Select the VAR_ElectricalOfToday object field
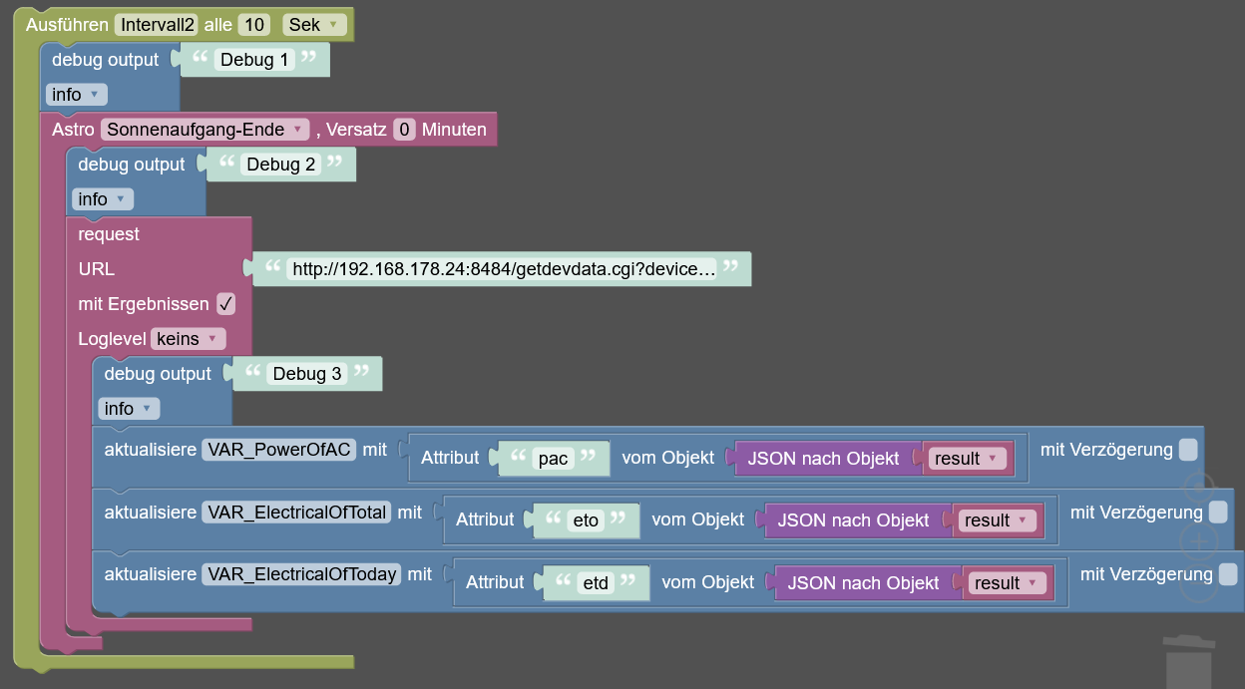The width and height of the screenshot is (1245, 689). [x=301, y=574]
